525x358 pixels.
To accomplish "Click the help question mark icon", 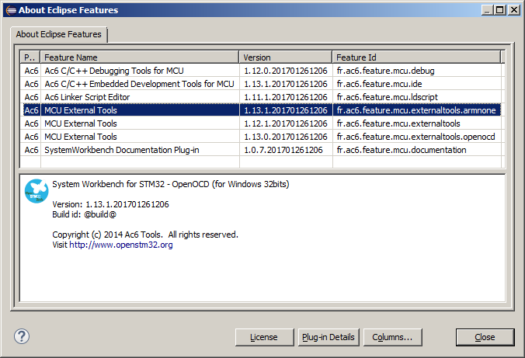I will (x=22, y=336).
